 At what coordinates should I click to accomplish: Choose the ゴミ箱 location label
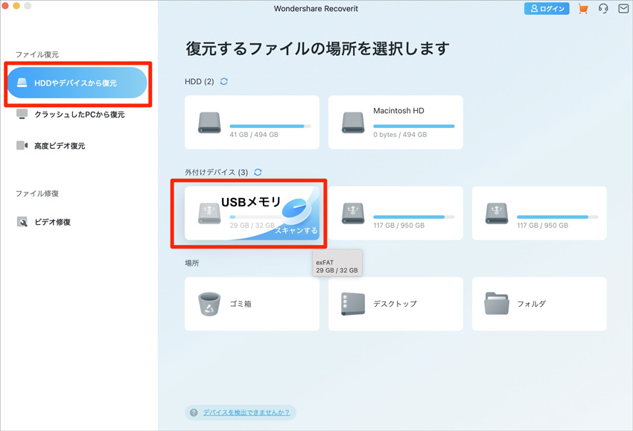tap(241, 304)
